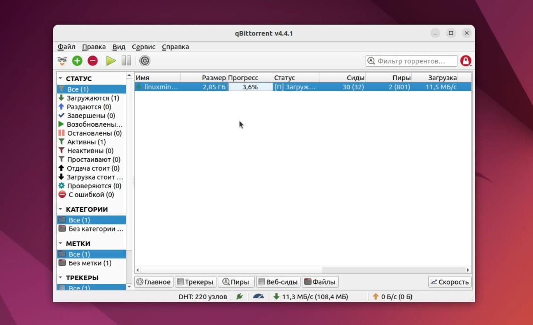The height and width of the screenshot is (325, 533).
Task: Open settings via the gear icon
Action: point(145,60)
